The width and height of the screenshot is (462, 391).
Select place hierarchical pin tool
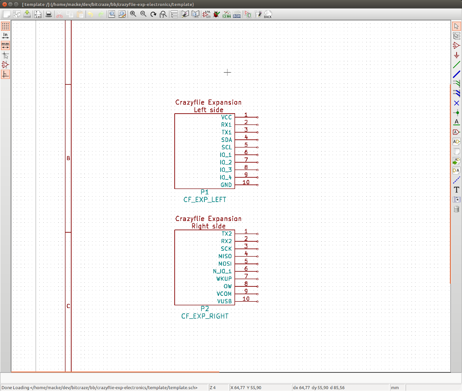457,170
